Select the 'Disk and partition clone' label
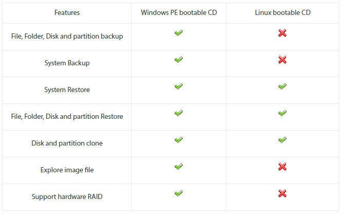The width and height of the screenshot is (341, 216). point(67,143)
